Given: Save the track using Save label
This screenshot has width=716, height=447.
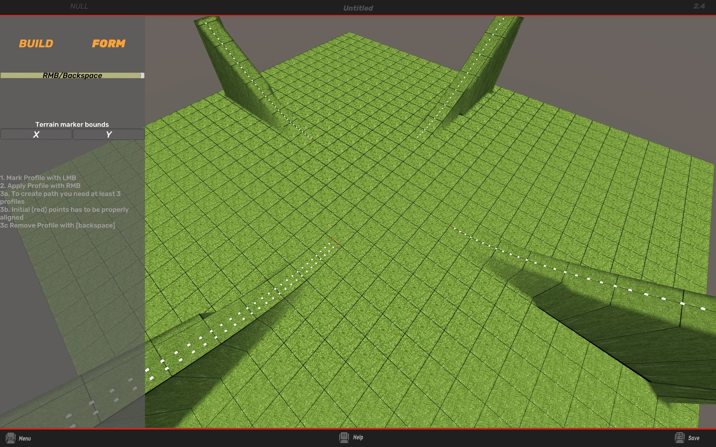Looking at the screenshot, I should [x=694, y=438].
